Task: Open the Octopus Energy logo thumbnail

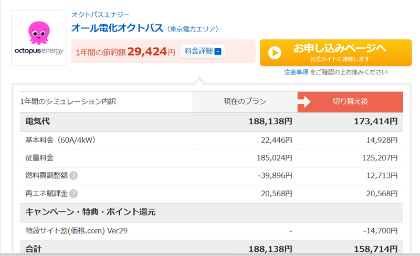Action: pos(38,38)
